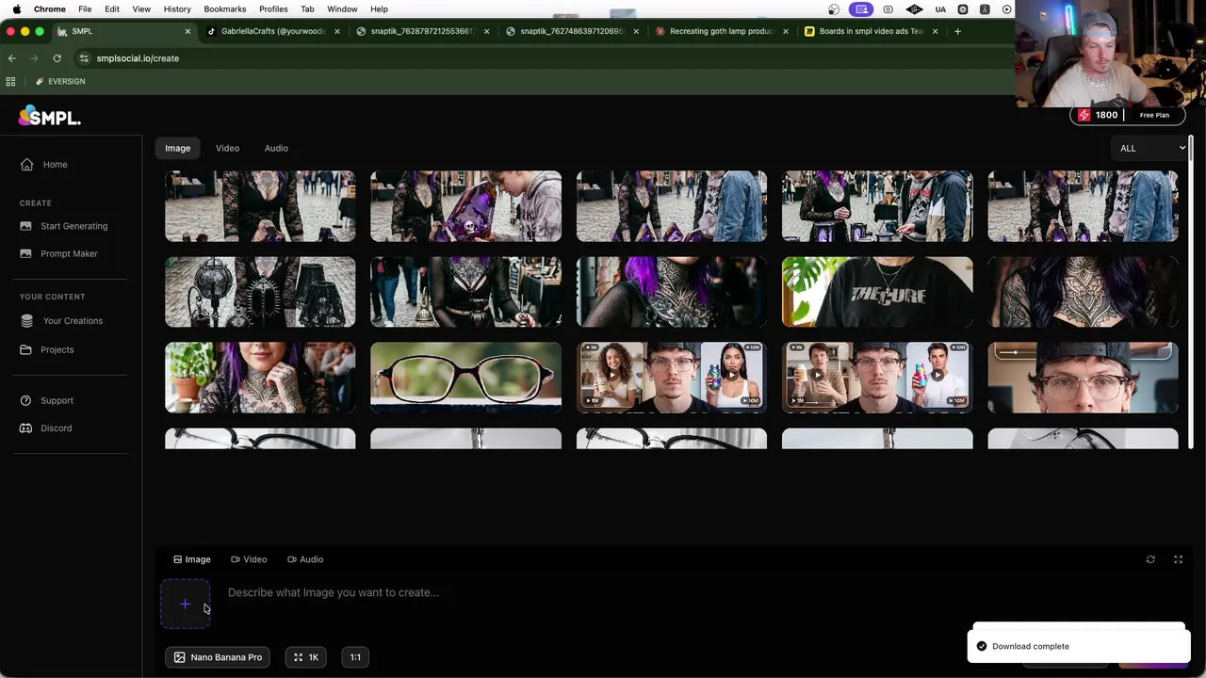
Task: Open the Nano Banana Pro model selector
Action: coord(219,657)
